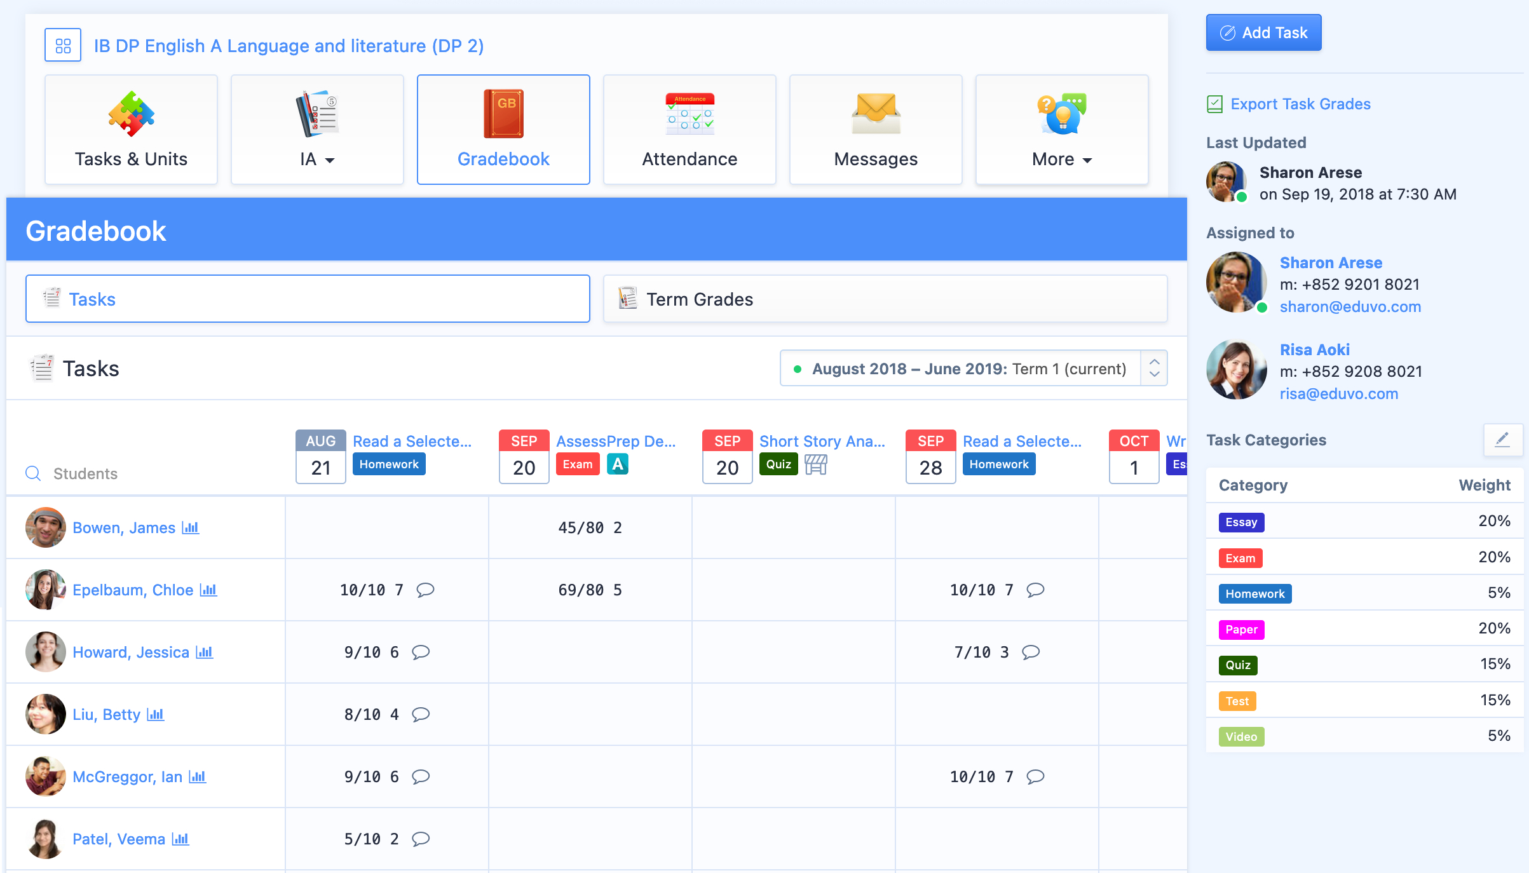The image size is (1529, 873).
Task: Open the Gradebook book icon
Action: click(x=503, y=114)
